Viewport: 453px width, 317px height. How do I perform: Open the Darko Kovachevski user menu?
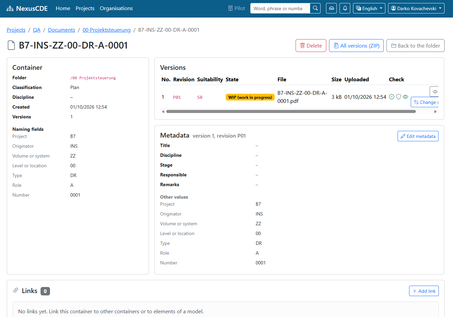416,8
